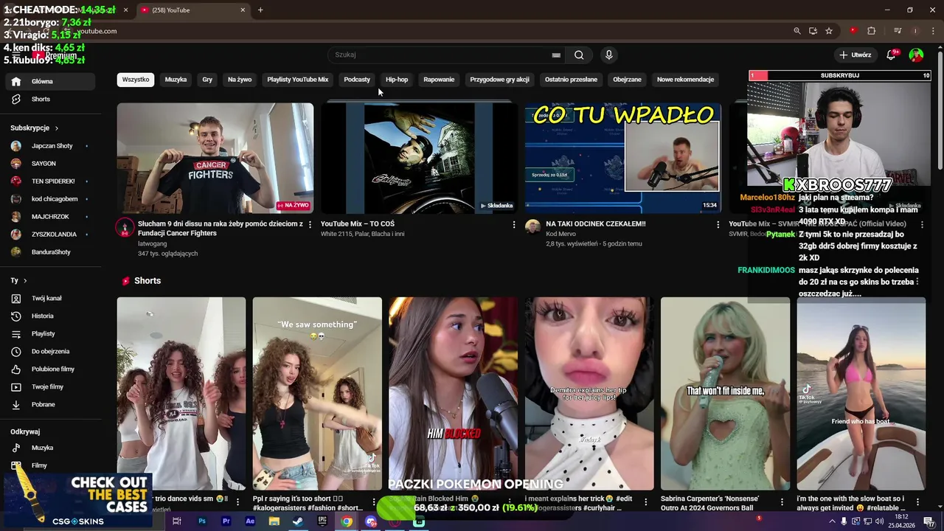
Task: Open options menu for the trio dance Short
Action: point(237,502)
